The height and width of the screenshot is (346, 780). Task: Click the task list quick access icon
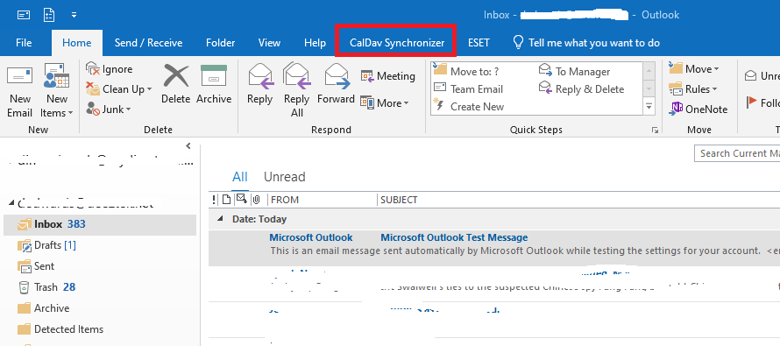(x=49, y=14)
